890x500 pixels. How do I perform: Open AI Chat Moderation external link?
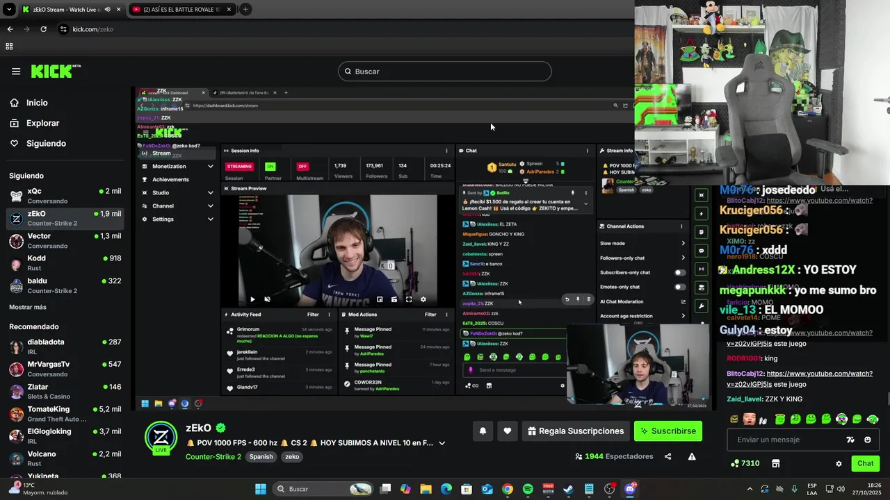(x=683, y=301)
